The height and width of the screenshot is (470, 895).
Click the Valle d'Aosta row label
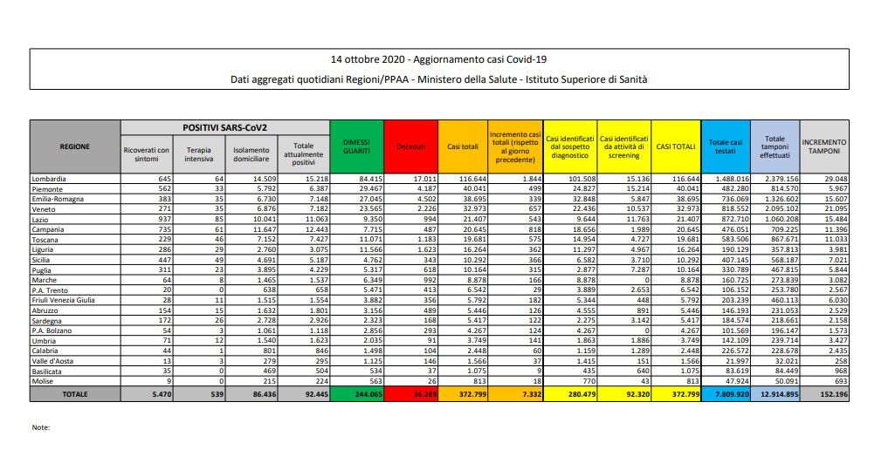click(x=52, y=361)
